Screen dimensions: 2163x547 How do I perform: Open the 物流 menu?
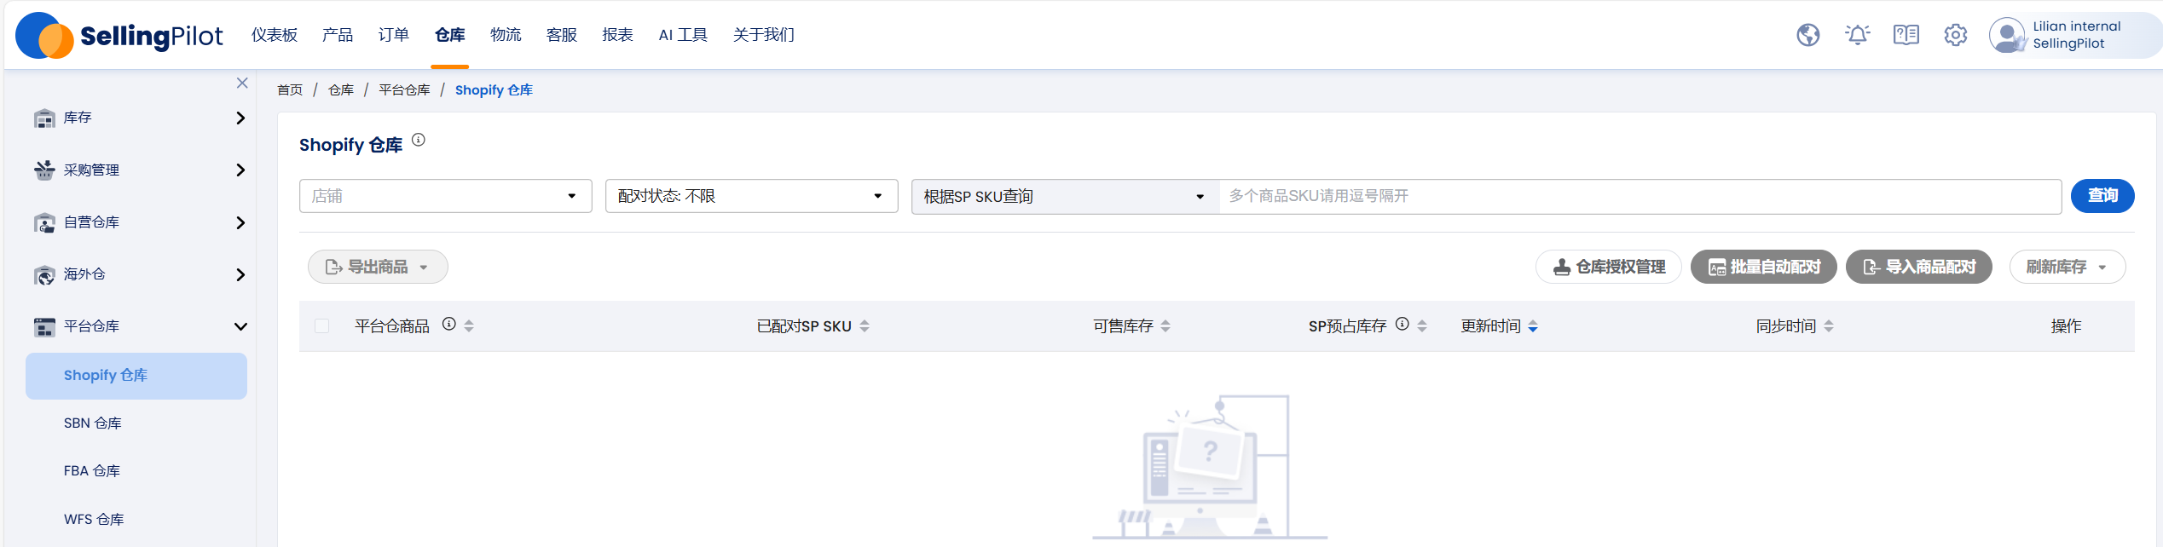click(506, 35)
